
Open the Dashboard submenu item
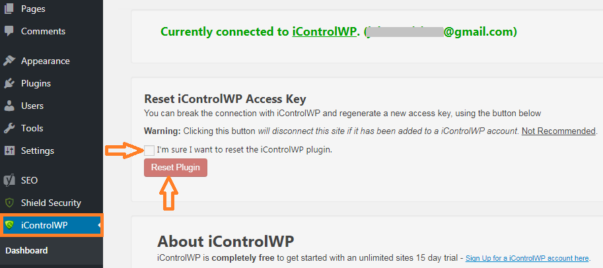pos(26,250)
